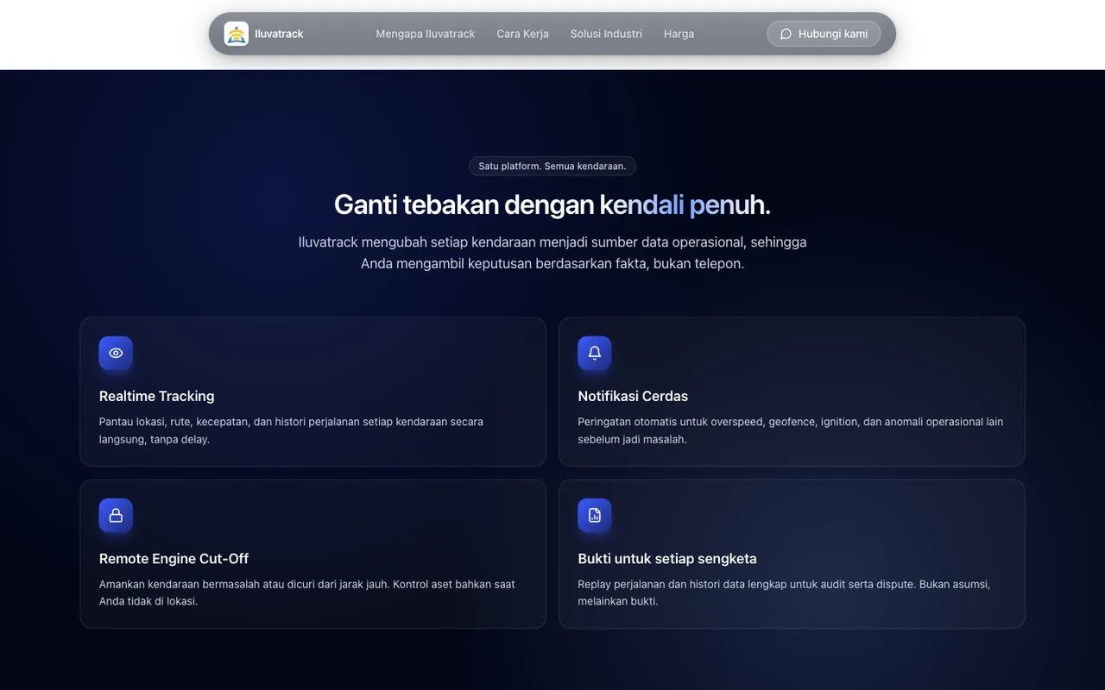
Task: Select the Remote Engine Cut-Off card title
Action: point(174,558)
